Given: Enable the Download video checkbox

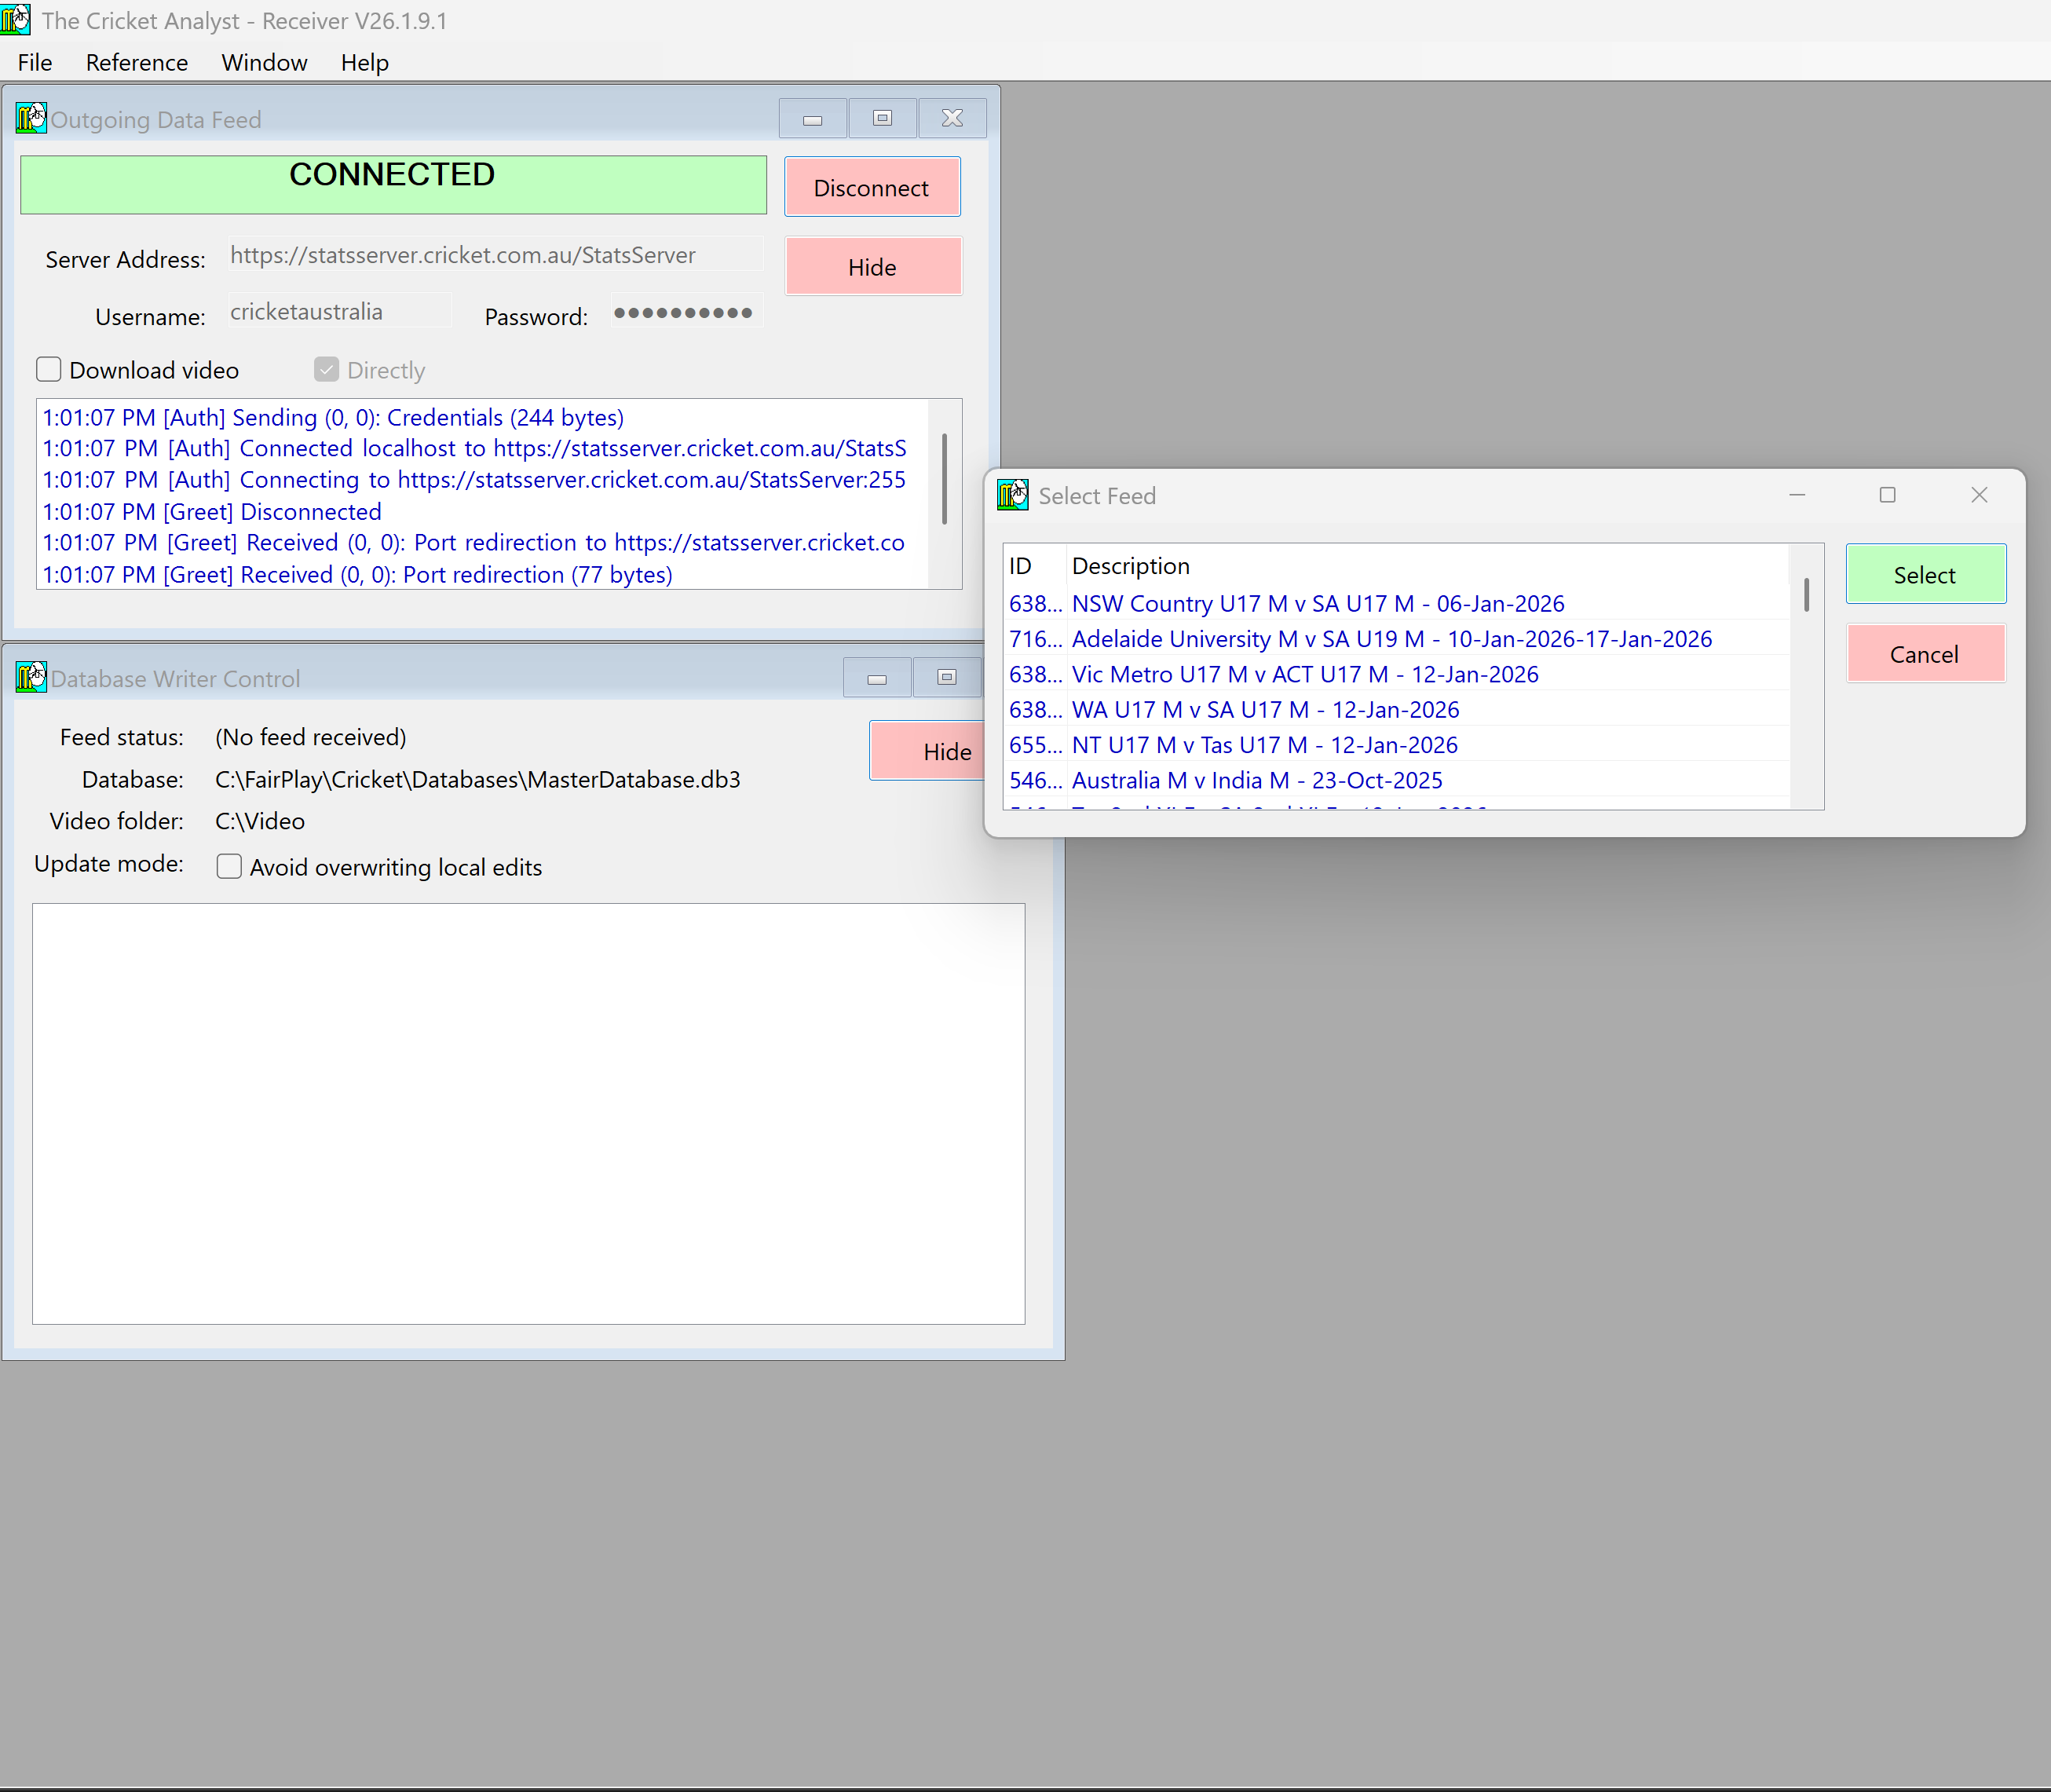Looking at the screenshot, I should pos(49,369).
